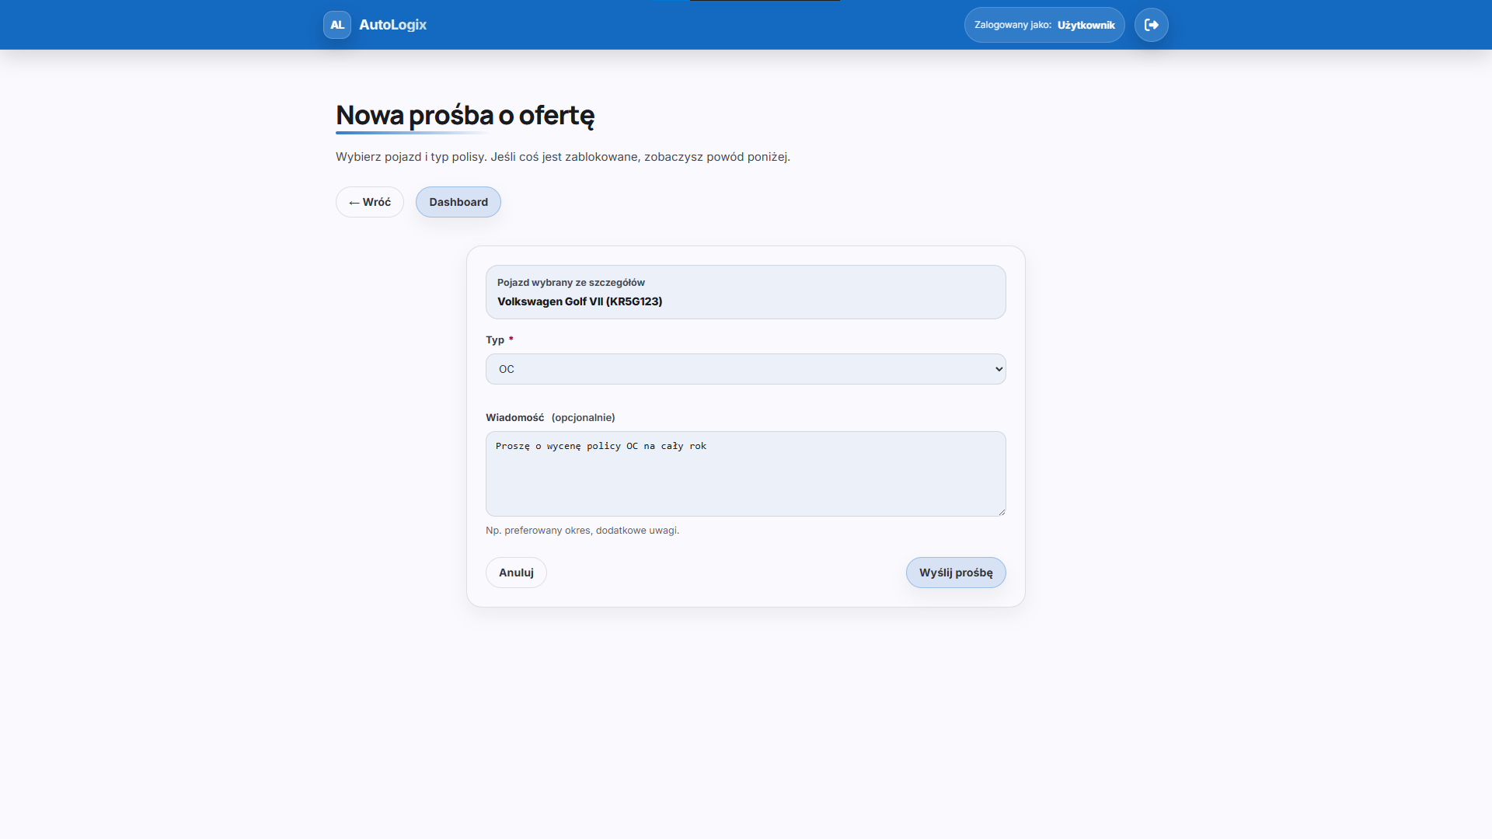Click the textarea resize handle corner

click(x=1002, y=512)
